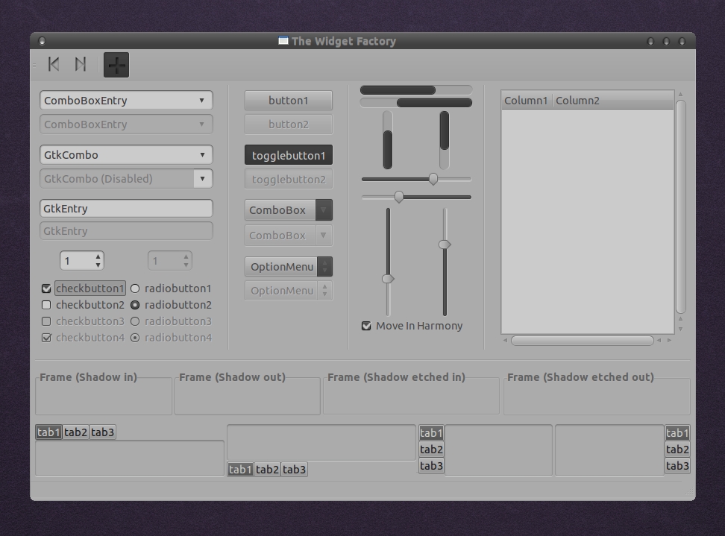Open the first ComboBoxEntry dropdown arrow
The width and height of the screenshot is (725, 536).
(x=201, y=101)
